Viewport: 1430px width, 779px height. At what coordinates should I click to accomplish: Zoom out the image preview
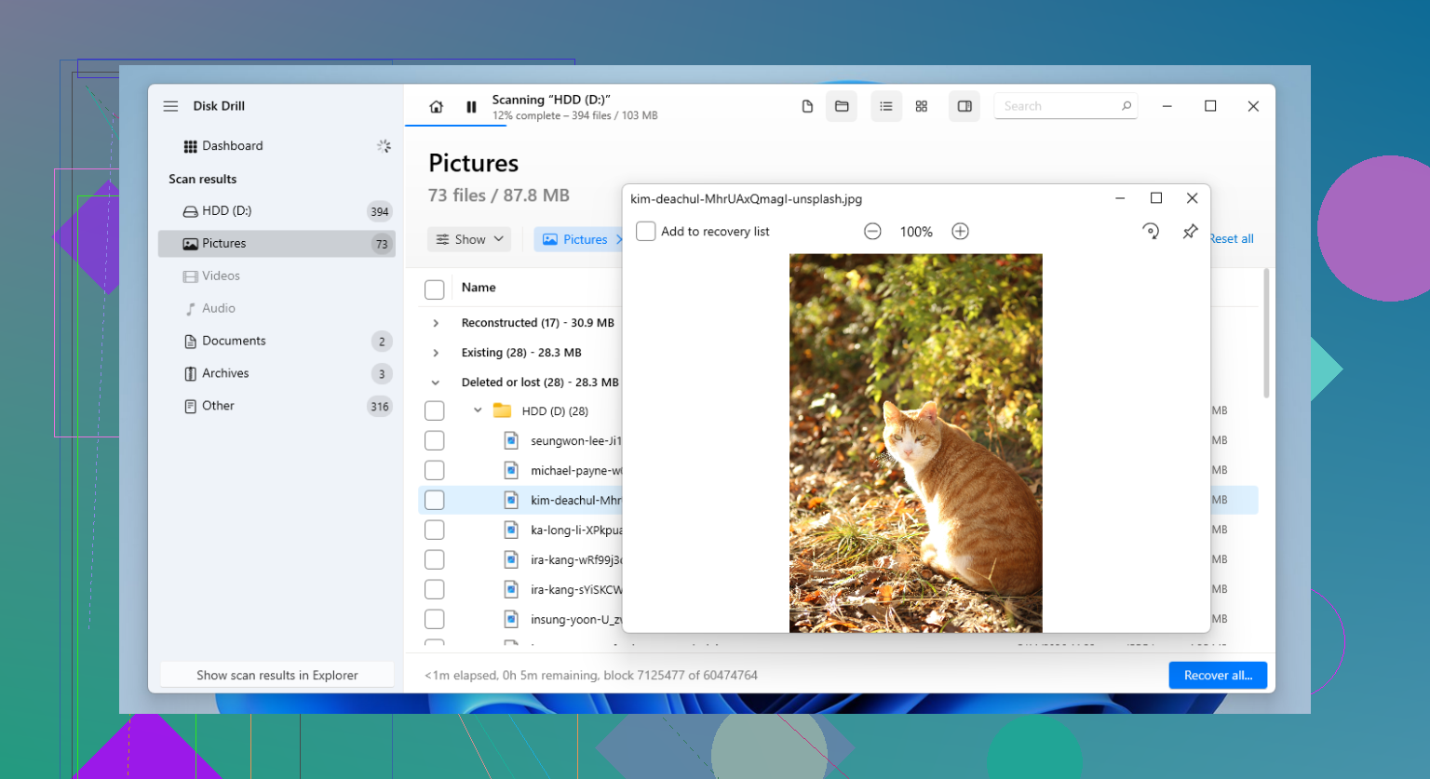[x=872, y=232]
